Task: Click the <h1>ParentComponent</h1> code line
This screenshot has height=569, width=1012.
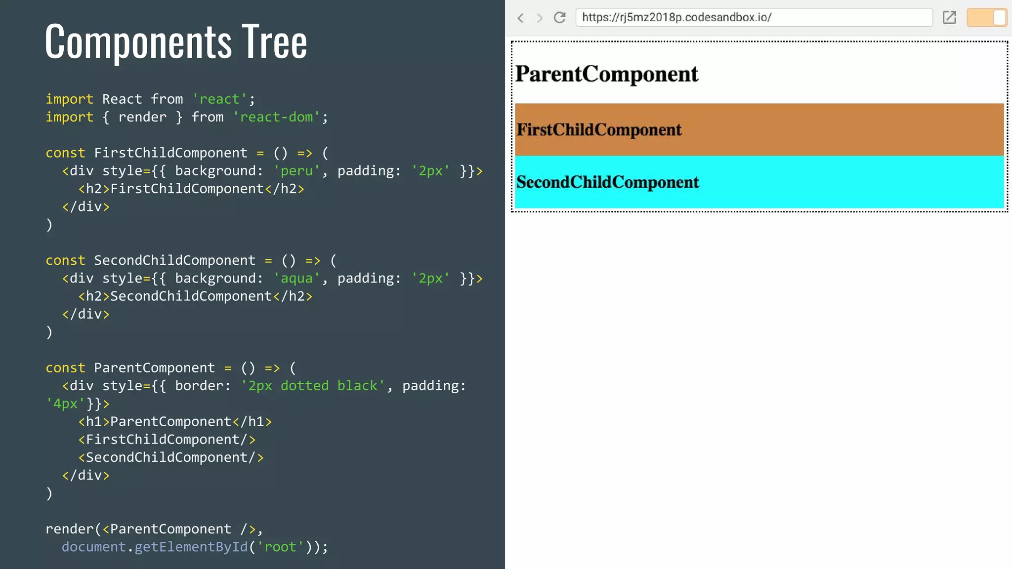Action: (175, 422)
